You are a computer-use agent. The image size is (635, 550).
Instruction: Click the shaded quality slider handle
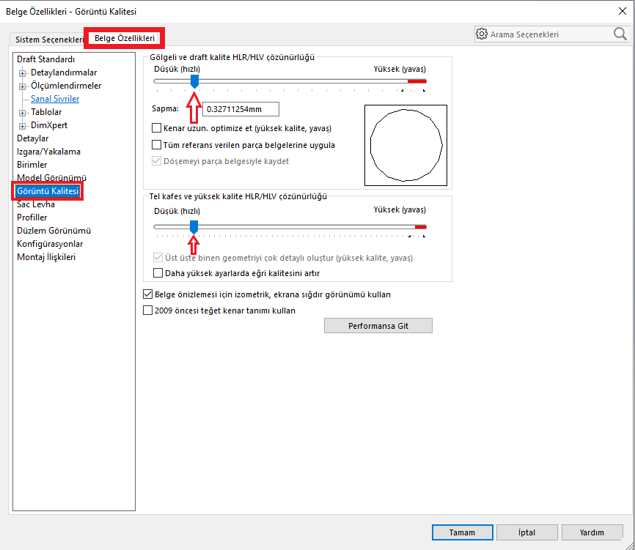point(194,82)
